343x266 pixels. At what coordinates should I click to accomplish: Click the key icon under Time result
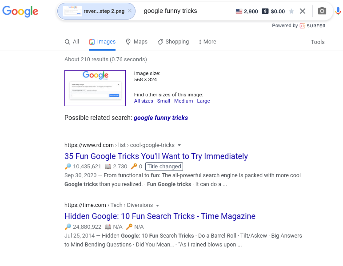click(129, 226)
